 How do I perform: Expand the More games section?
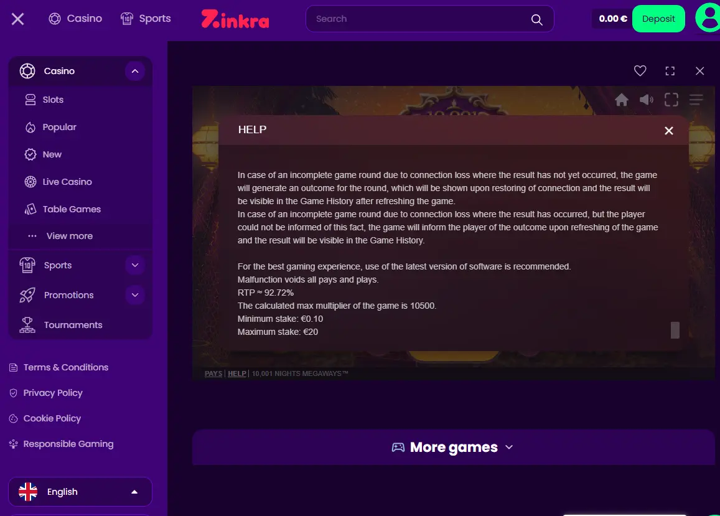pyautogui.click(x=453, y=447)
